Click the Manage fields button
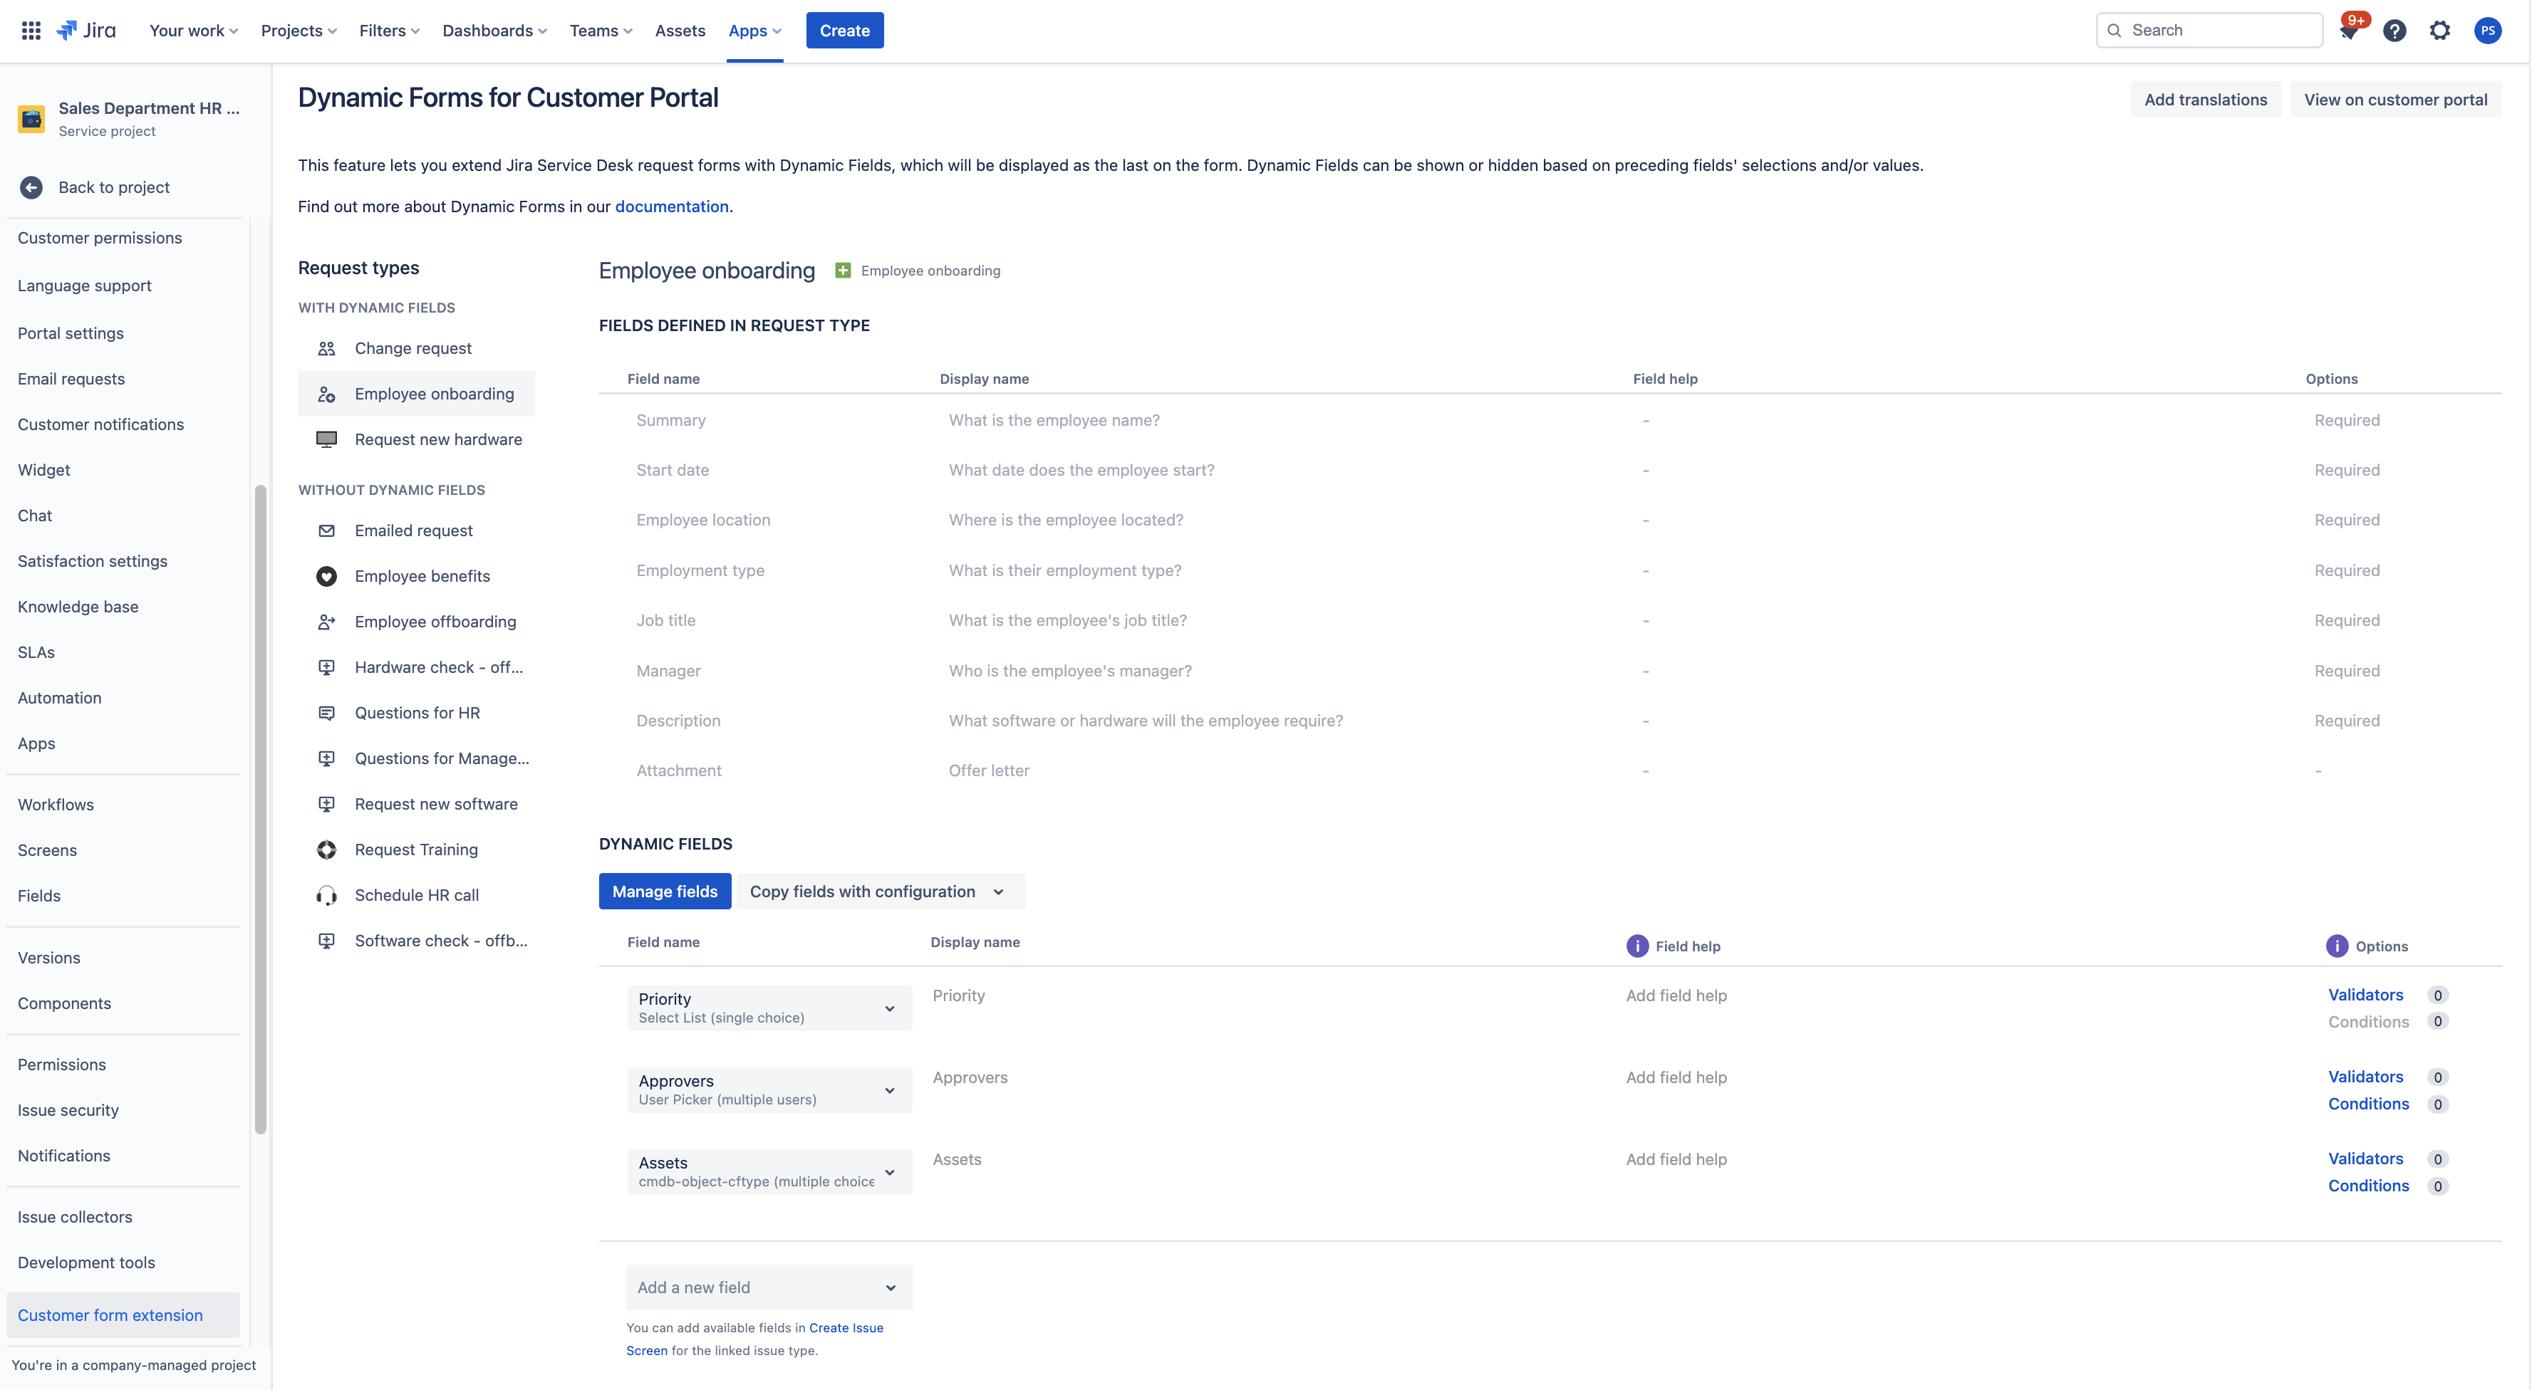This screenshot has width=2532, height=1390. pyautogui.click(x=665, y=891)
